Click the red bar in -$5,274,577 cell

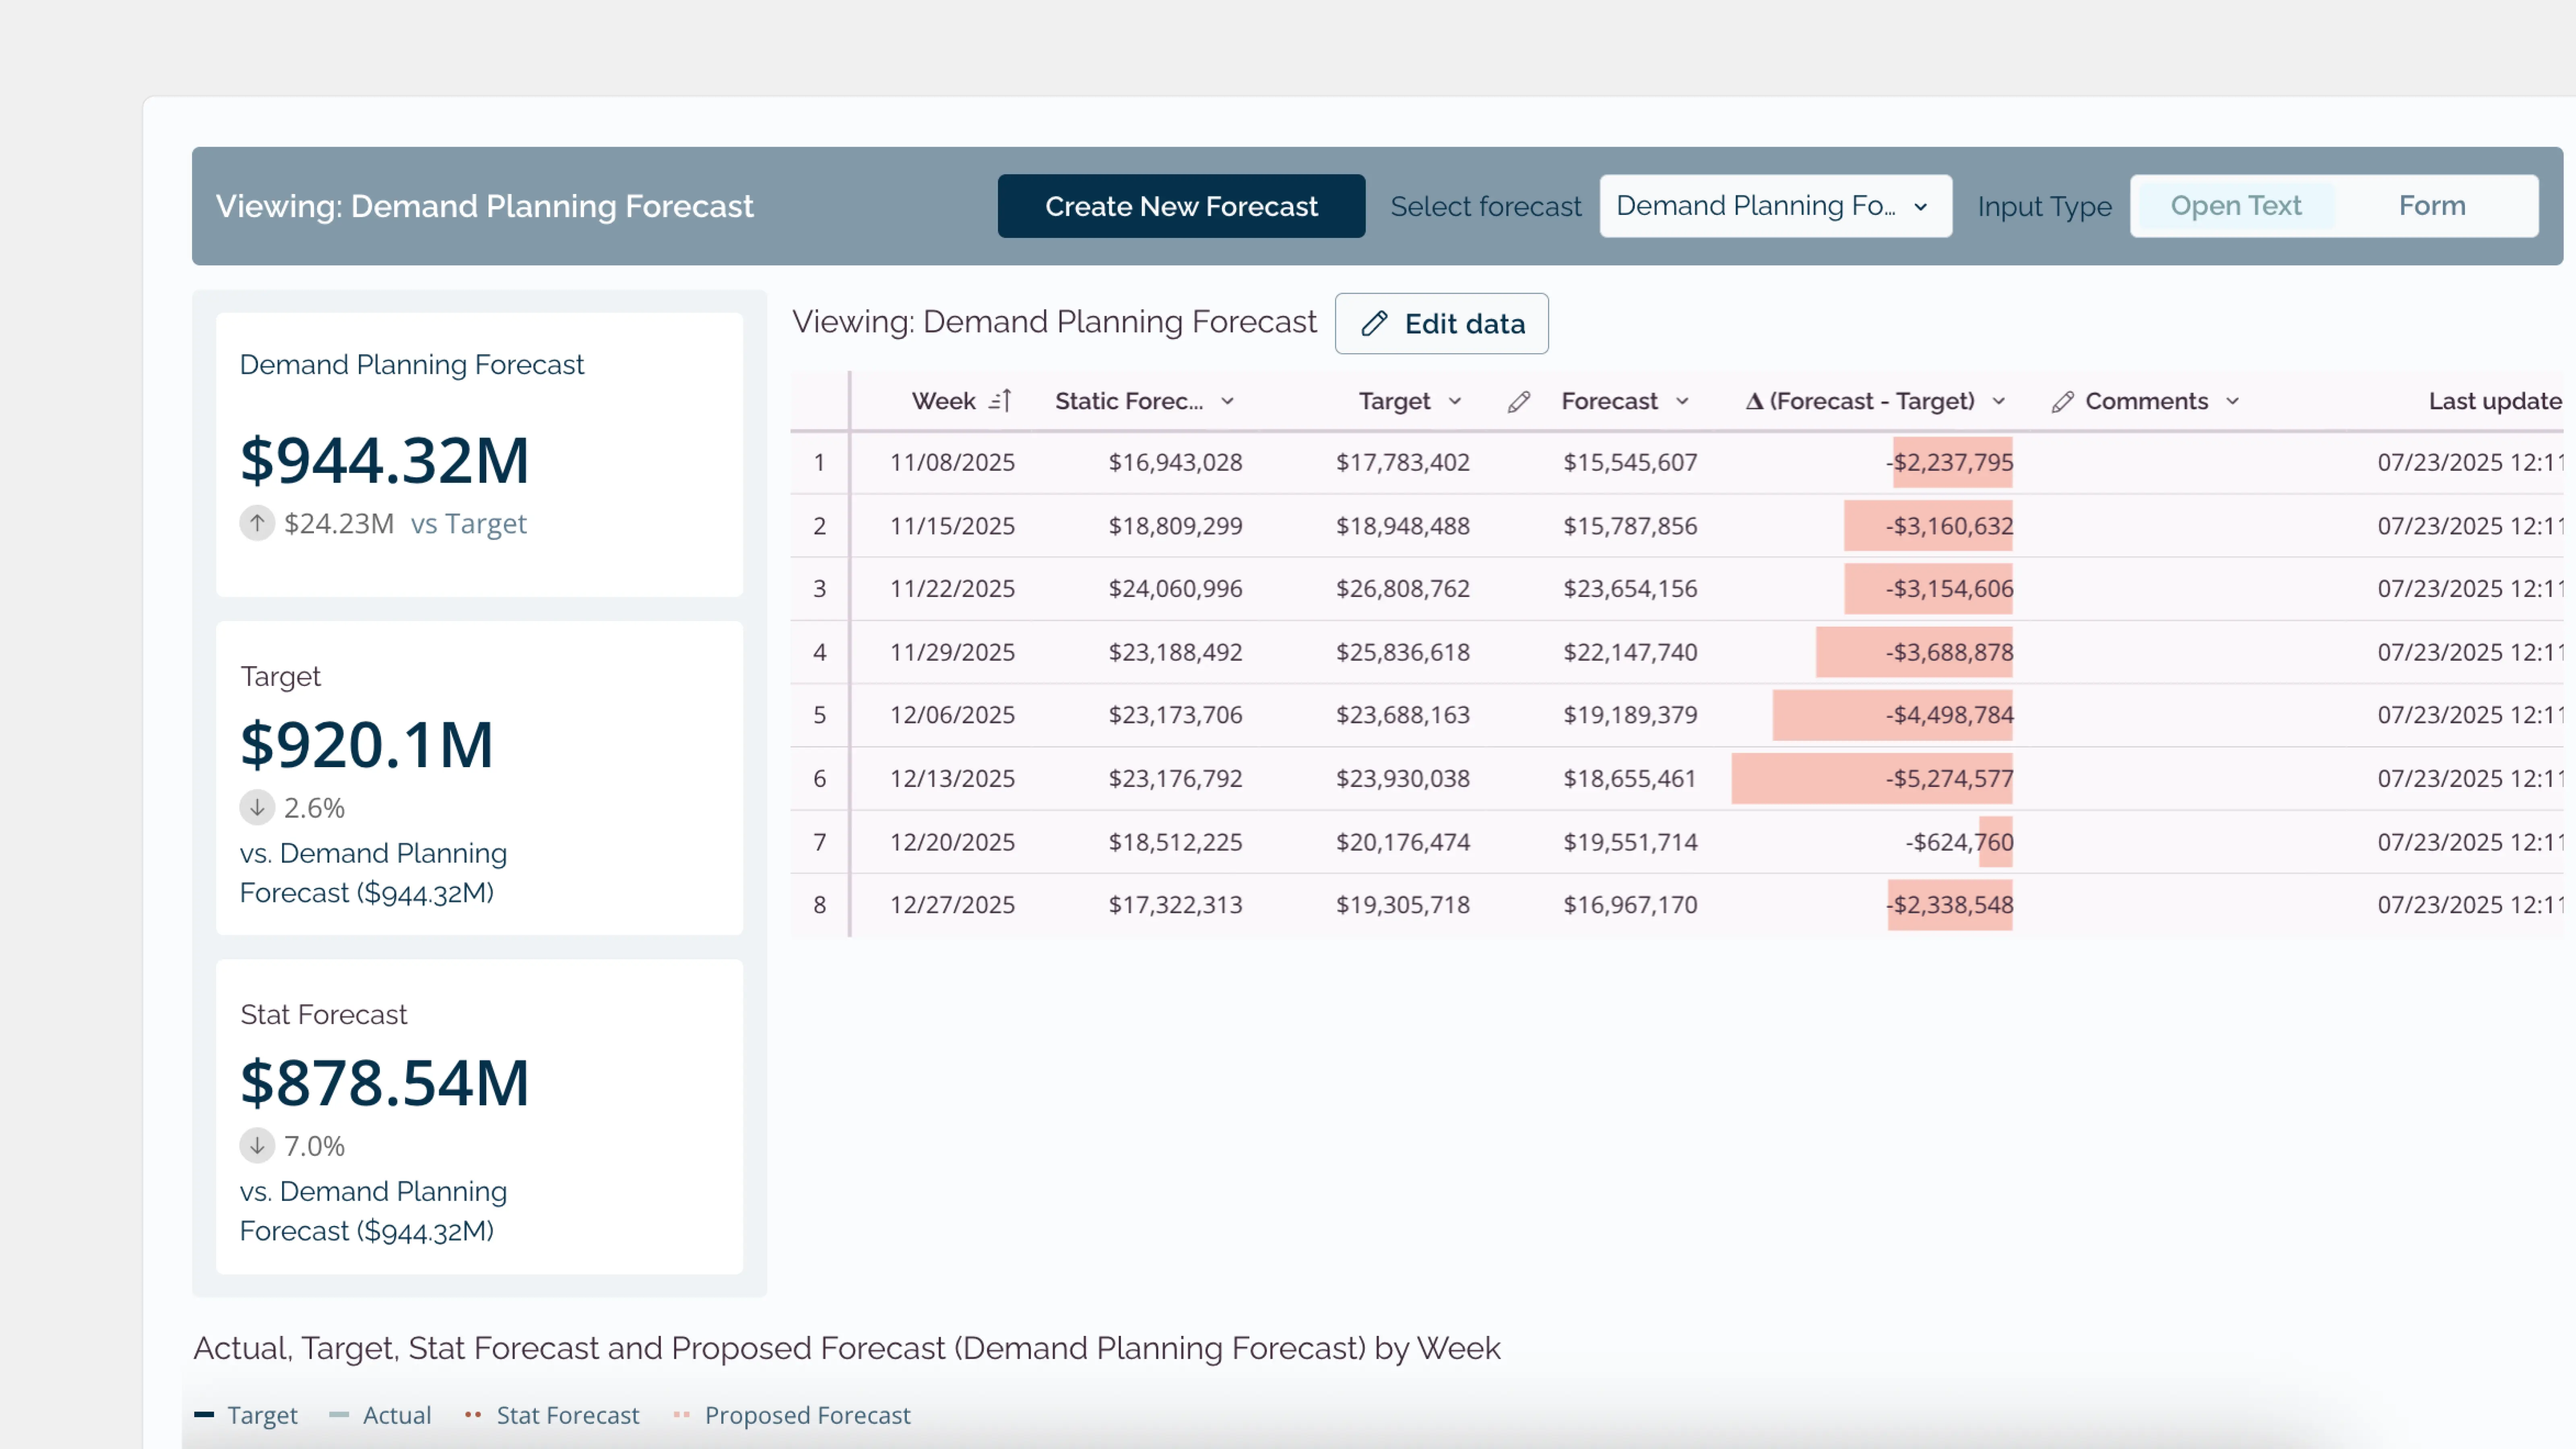(1800, 778)
